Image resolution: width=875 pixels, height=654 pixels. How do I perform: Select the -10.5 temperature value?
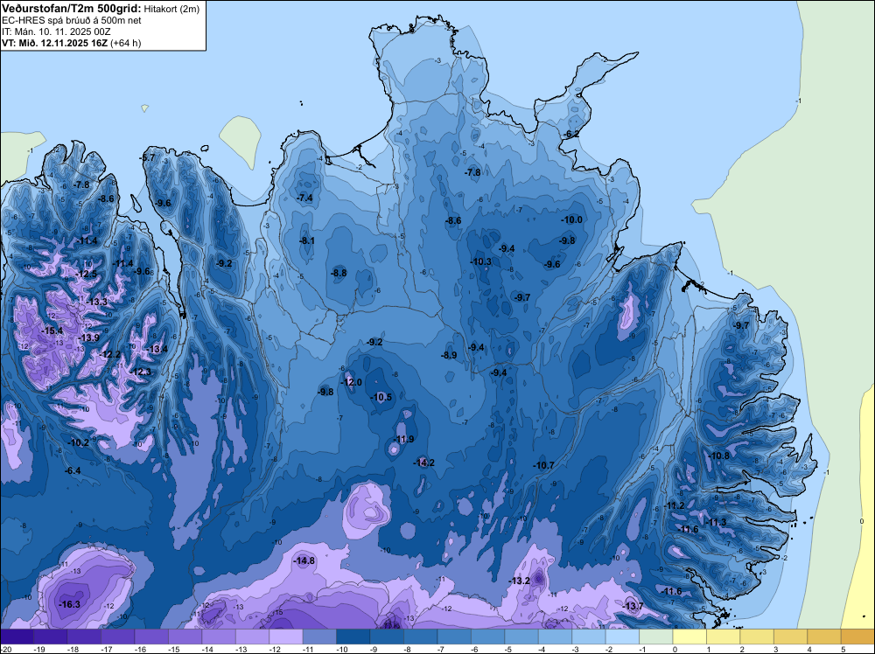point(381,397)
